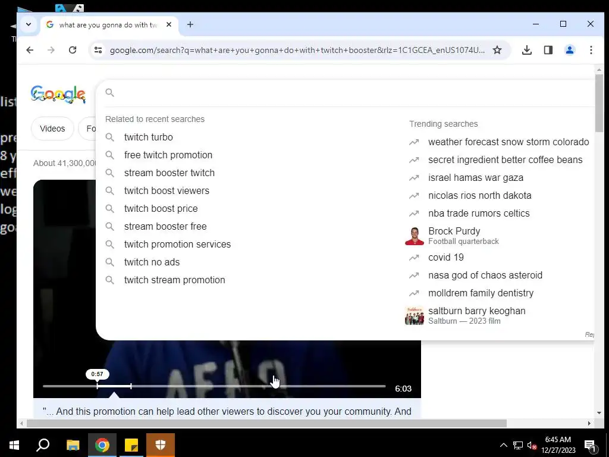Screen dimensions: 609x457
Task: Click the magnifier icon in search box
Action: tap(110, 92)
